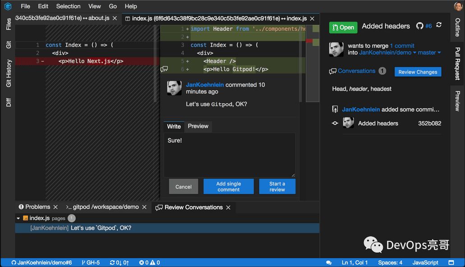The image size is (465, 267).
Task: Click the user avatar in top corner
Action: pos(459,6)
